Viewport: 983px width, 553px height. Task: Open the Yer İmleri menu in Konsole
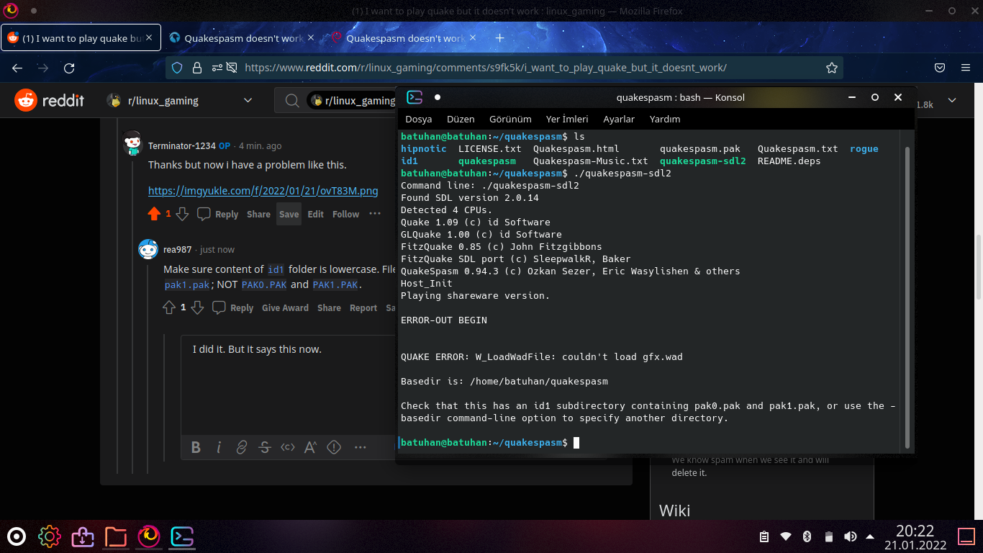click(x=567, y=119)
